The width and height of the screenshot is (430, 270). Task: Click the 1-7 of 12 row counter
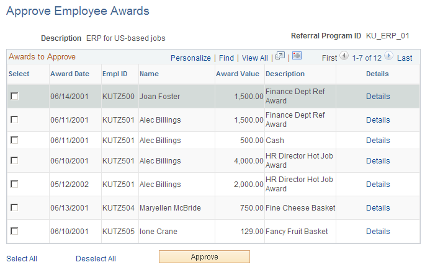tap(367, 58)
